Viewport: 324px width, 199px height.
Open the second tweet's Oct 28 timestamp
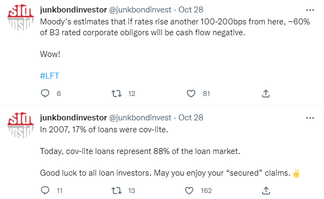pos(191,118)
